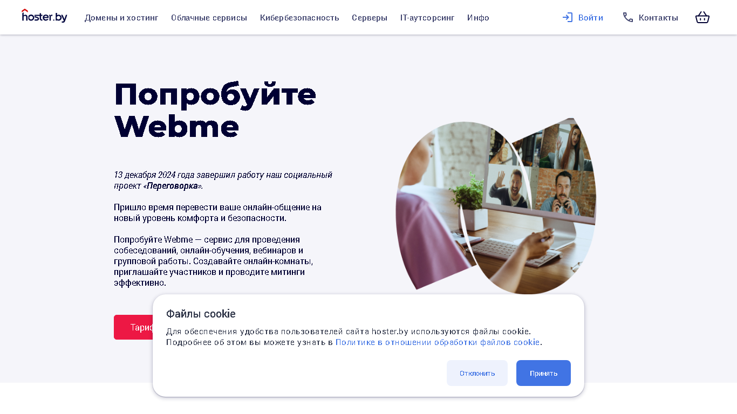Open the Облачные сервисы menu
Image resolution: width=737 pixels, height=414 pixels.
pos(209,18)
